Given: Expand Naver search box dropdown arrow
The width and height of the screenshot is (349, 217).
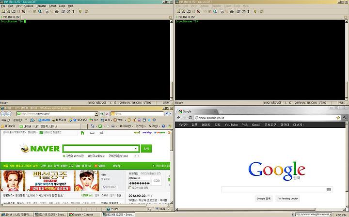Looking at the screenshot, I should pyautogui.click(x=136, y=149).
